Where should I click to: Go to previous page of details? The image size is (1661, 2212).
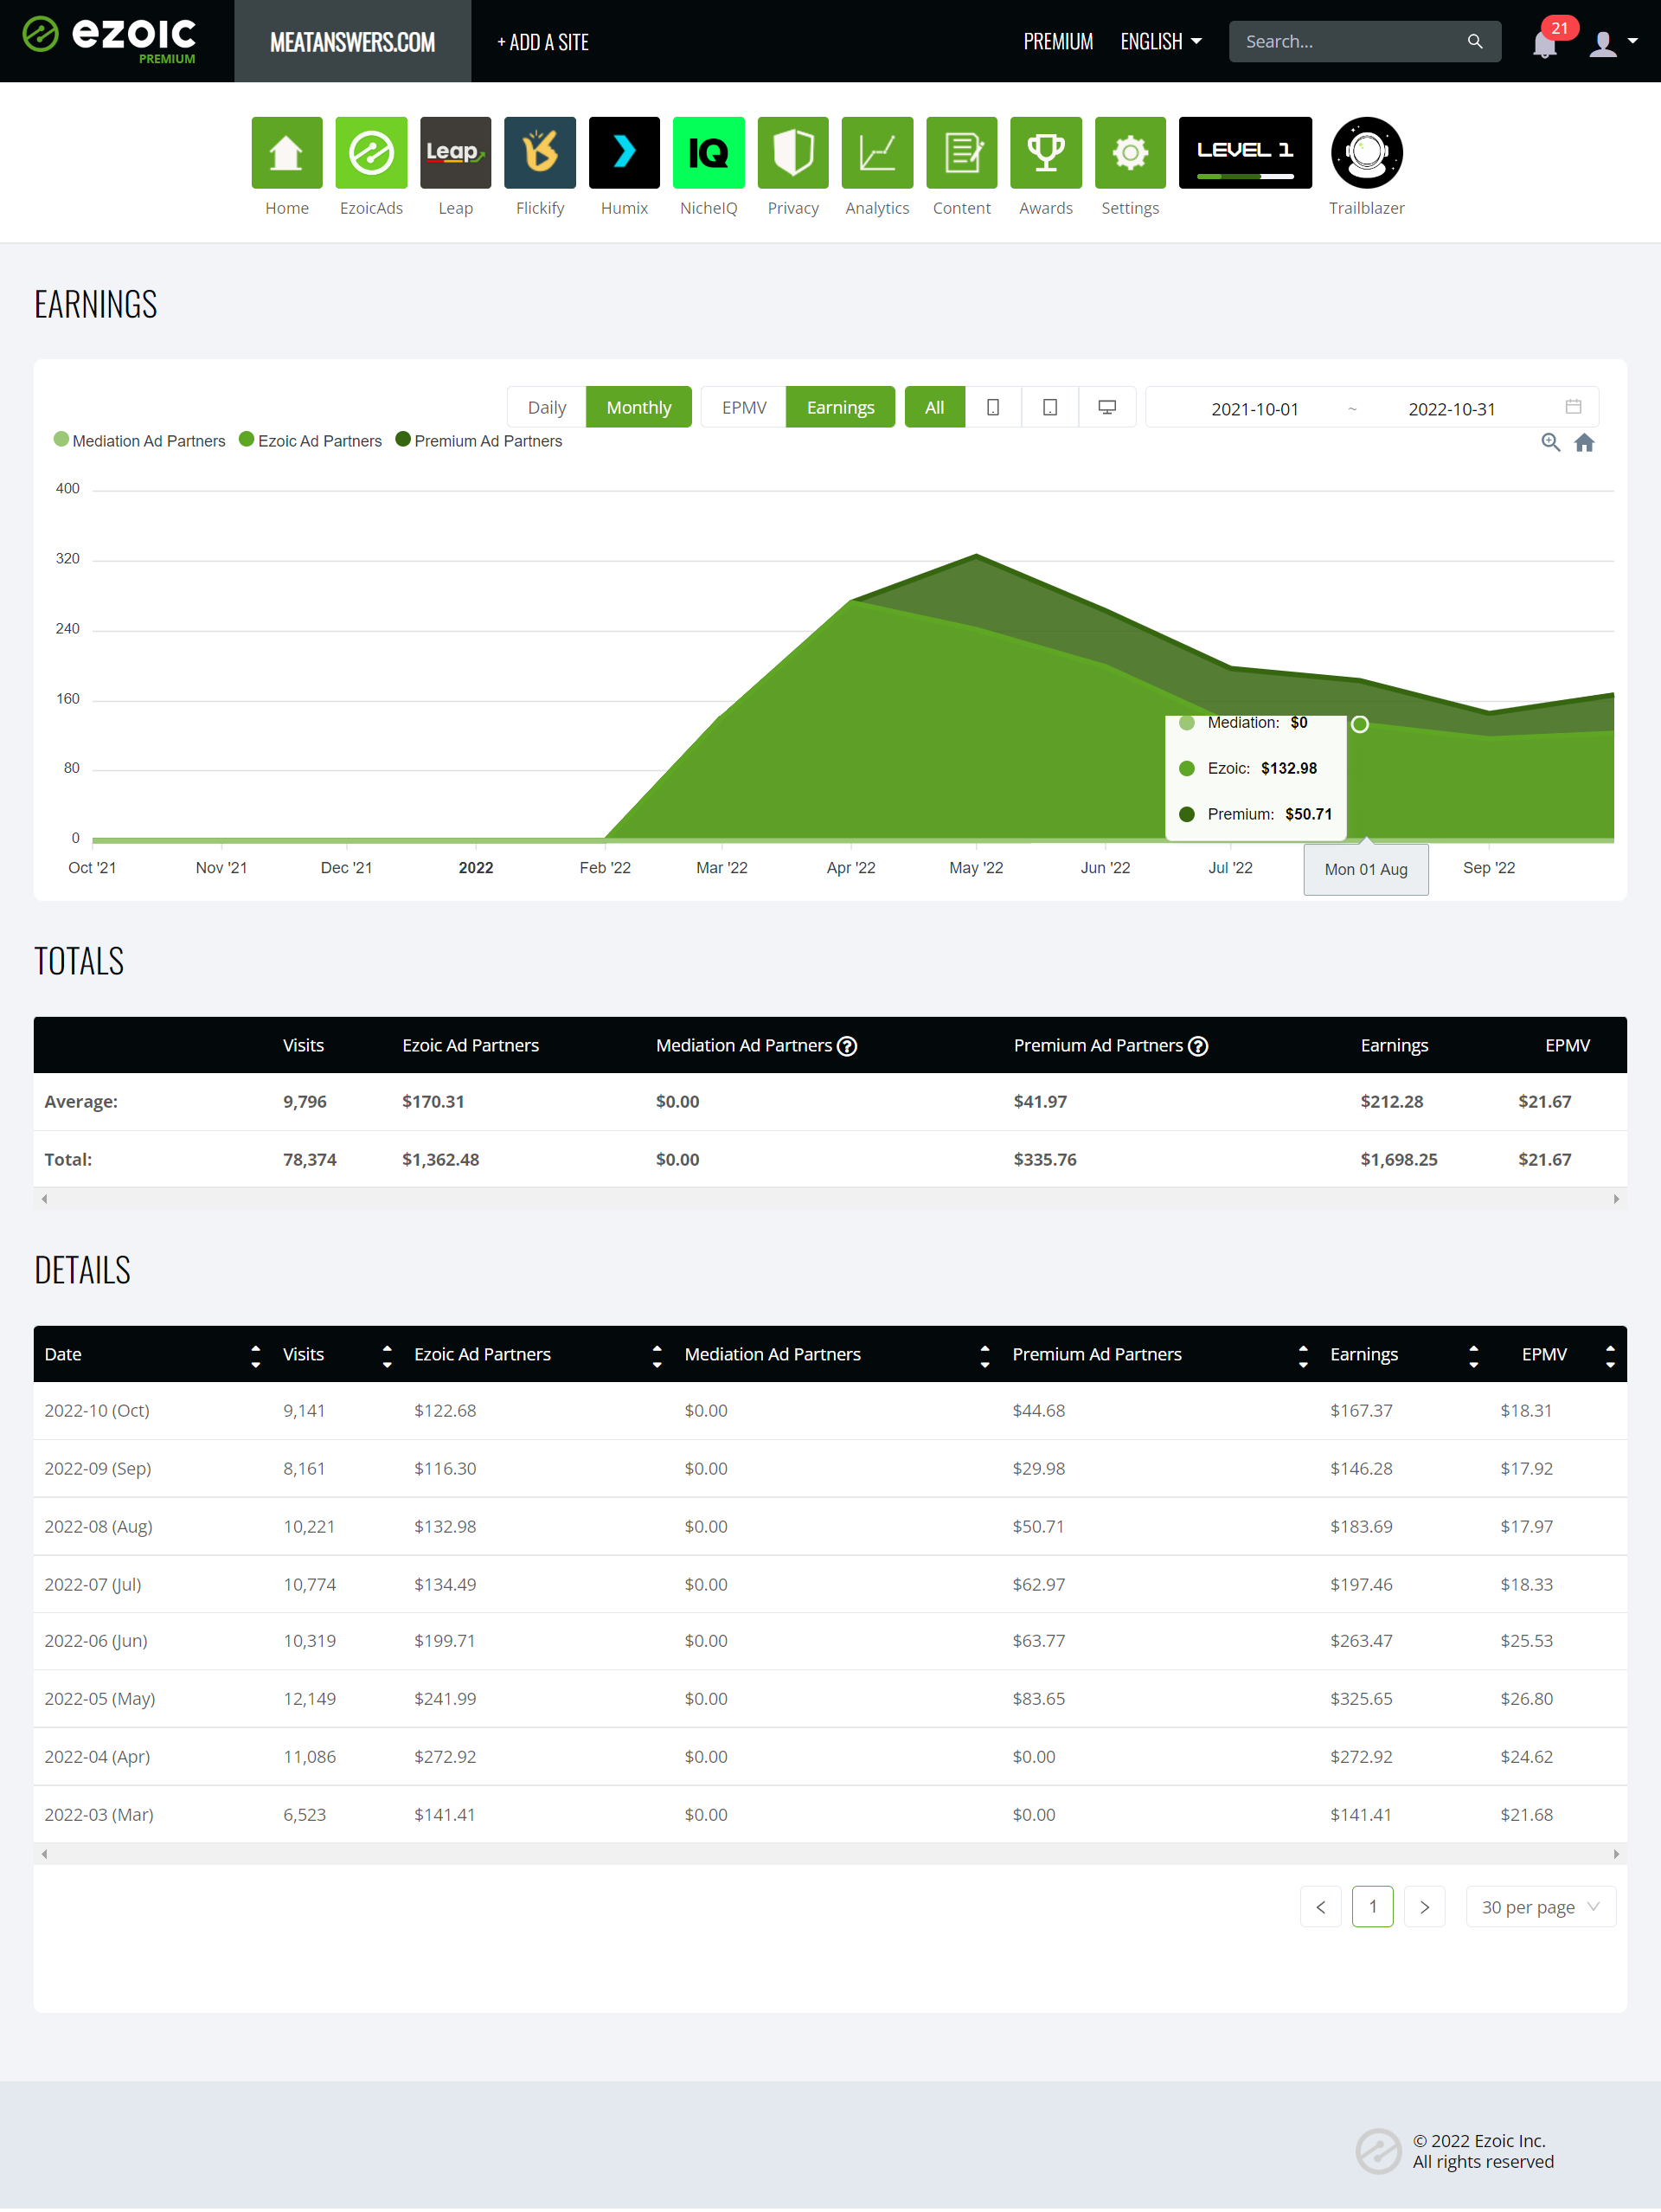(x=1321, y=1907)
